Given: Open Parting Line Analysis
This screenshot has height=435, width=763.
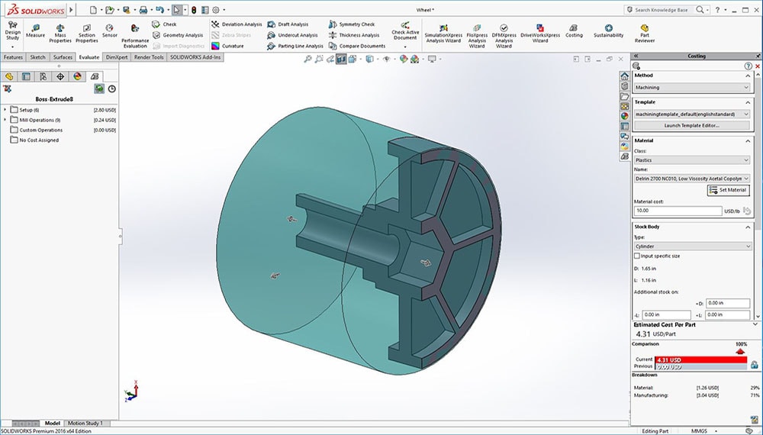Looking at the screenshot, I should coord(295,46).
